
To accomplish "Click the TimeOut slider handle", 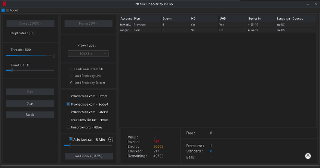I will point(12,70).
